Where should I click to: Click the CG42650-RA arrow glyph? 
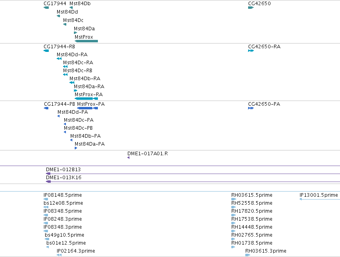click(251, 51)
